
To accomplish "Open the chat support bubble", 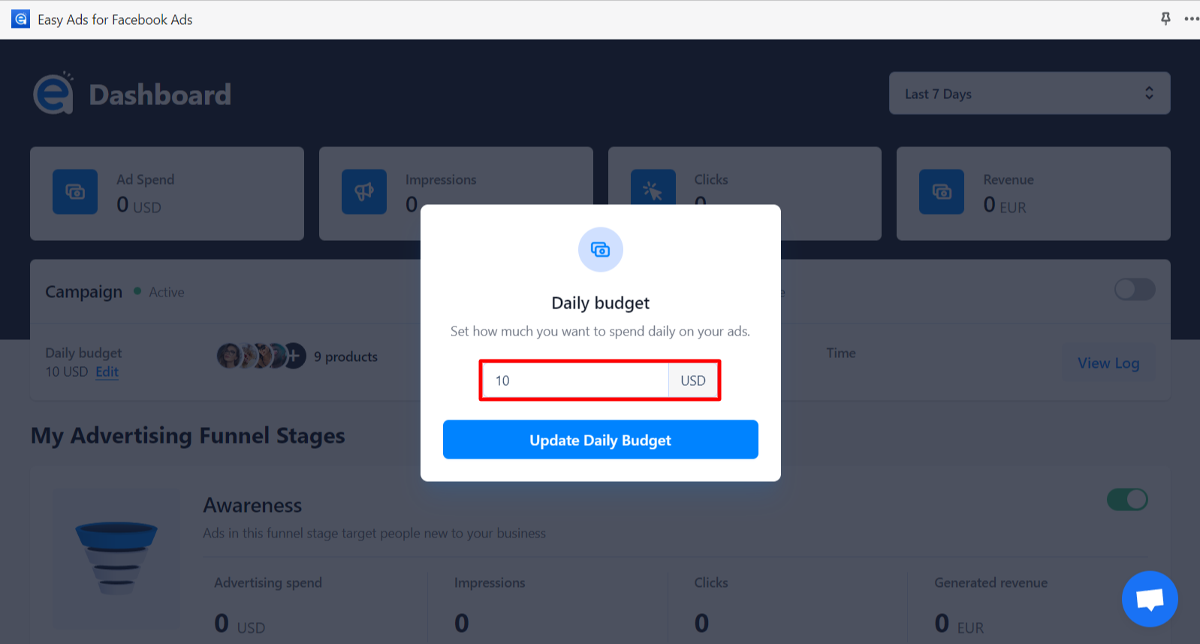I will coord(1150,598).
